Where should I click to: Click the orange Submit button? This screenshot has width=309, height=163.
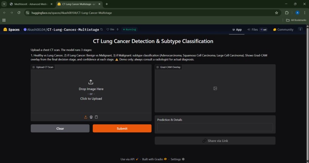[x=122, y=128]
